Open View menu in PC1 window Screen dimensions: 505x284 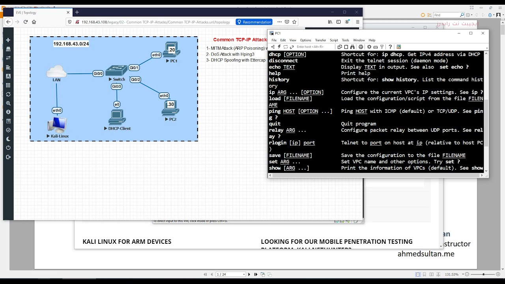click(x=293, y=40)
